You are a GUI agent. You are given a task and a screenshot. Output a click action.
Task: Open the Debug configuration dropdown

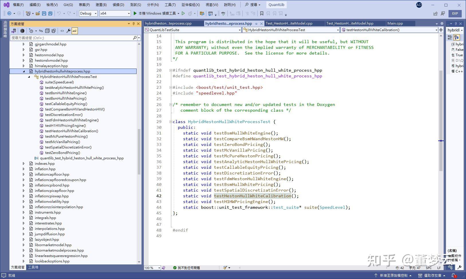(88, 13)
